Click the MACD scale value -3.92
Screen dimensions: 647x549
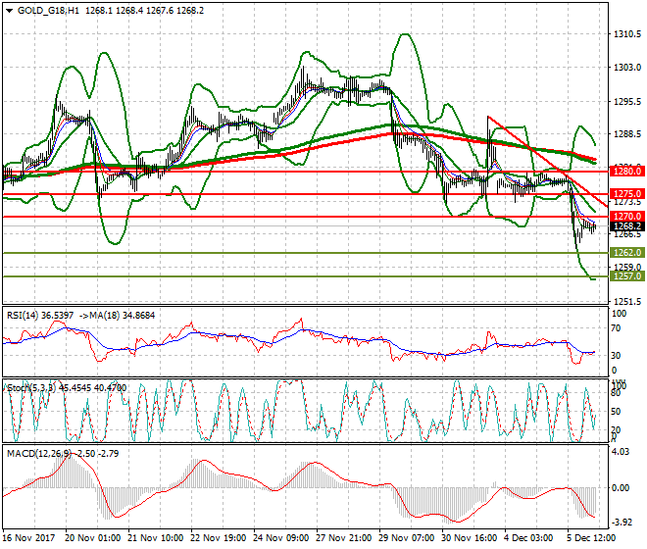coord(621,523)
